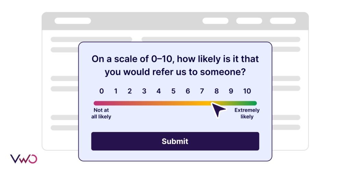Click the orange middle of the rating bar
Image resolution: width=351 pixels, height=174 pixels.
point(165,103)
